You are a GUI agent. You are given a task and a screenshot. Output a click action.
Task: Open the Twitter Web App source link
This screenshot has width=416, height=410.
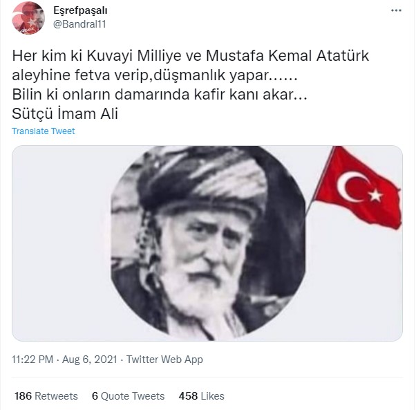tap(164, 360)
